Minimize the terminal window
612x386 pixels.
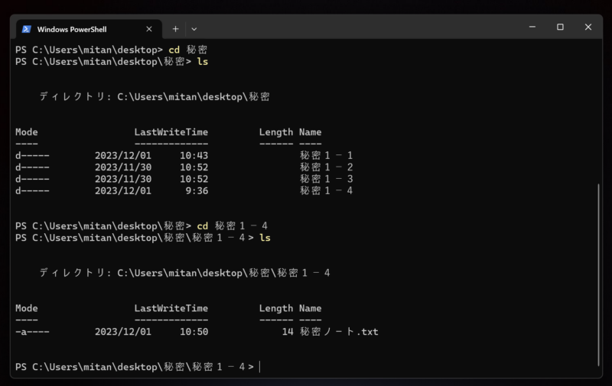click(532, 27)
